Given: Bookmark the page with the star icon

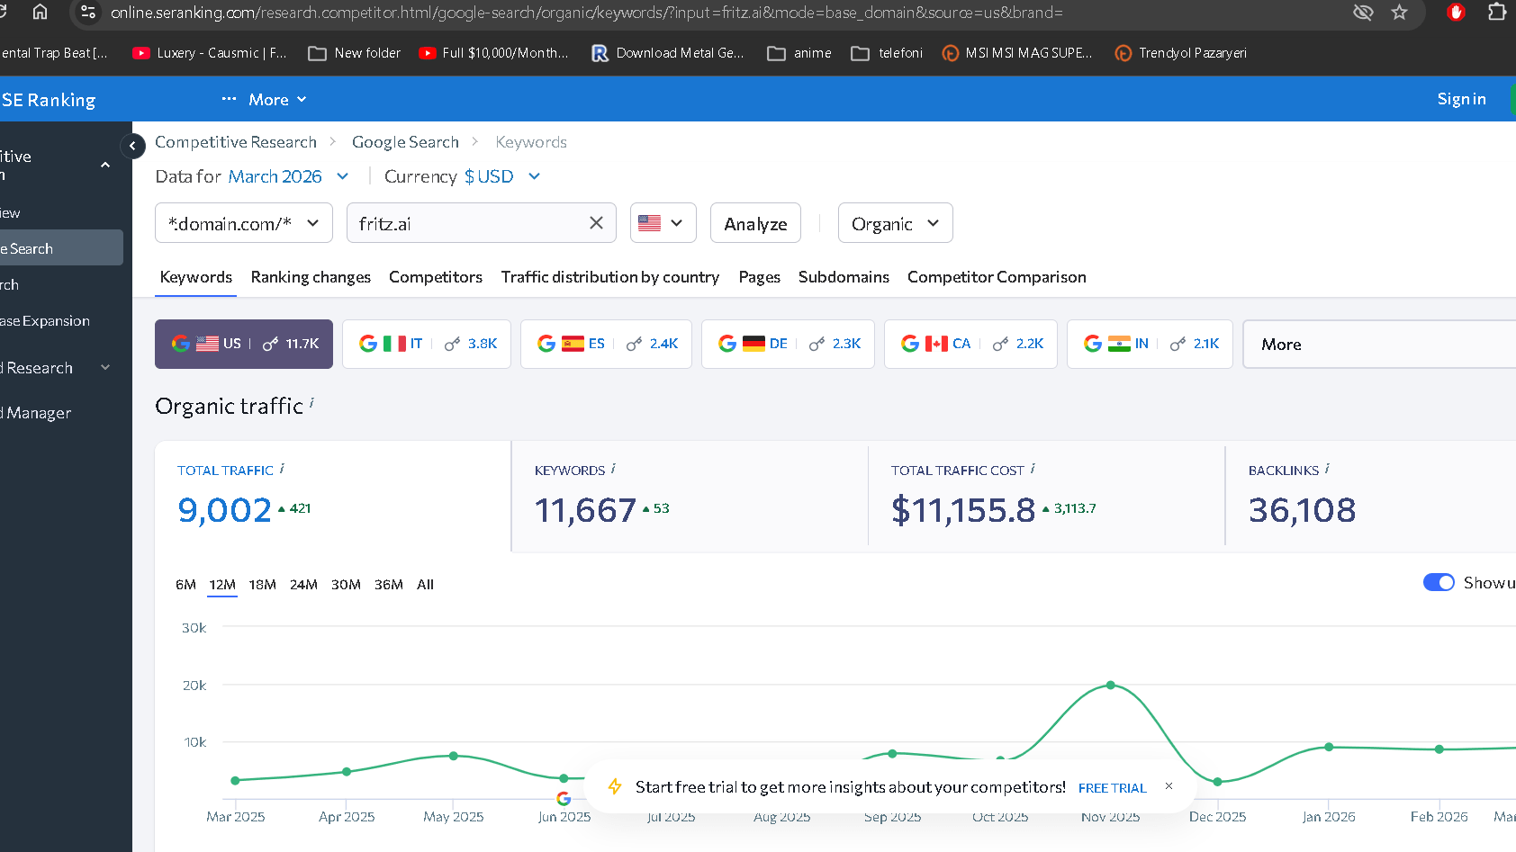Looking at the screenshot, I should pos(1399,13).
